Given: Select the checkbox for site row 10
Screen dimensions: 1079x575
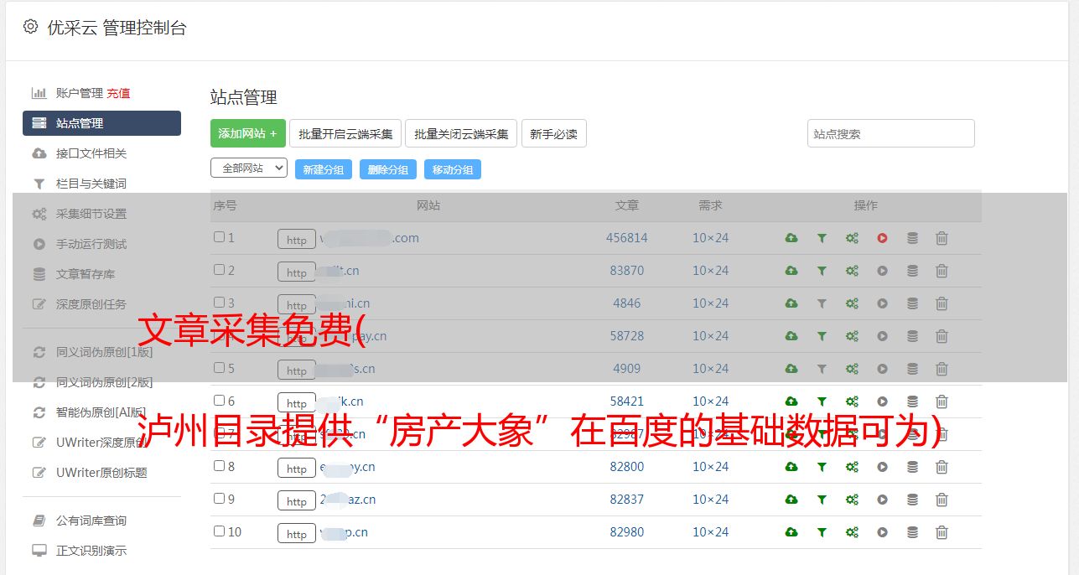Looking at the screenshot, I should (219, 531).
